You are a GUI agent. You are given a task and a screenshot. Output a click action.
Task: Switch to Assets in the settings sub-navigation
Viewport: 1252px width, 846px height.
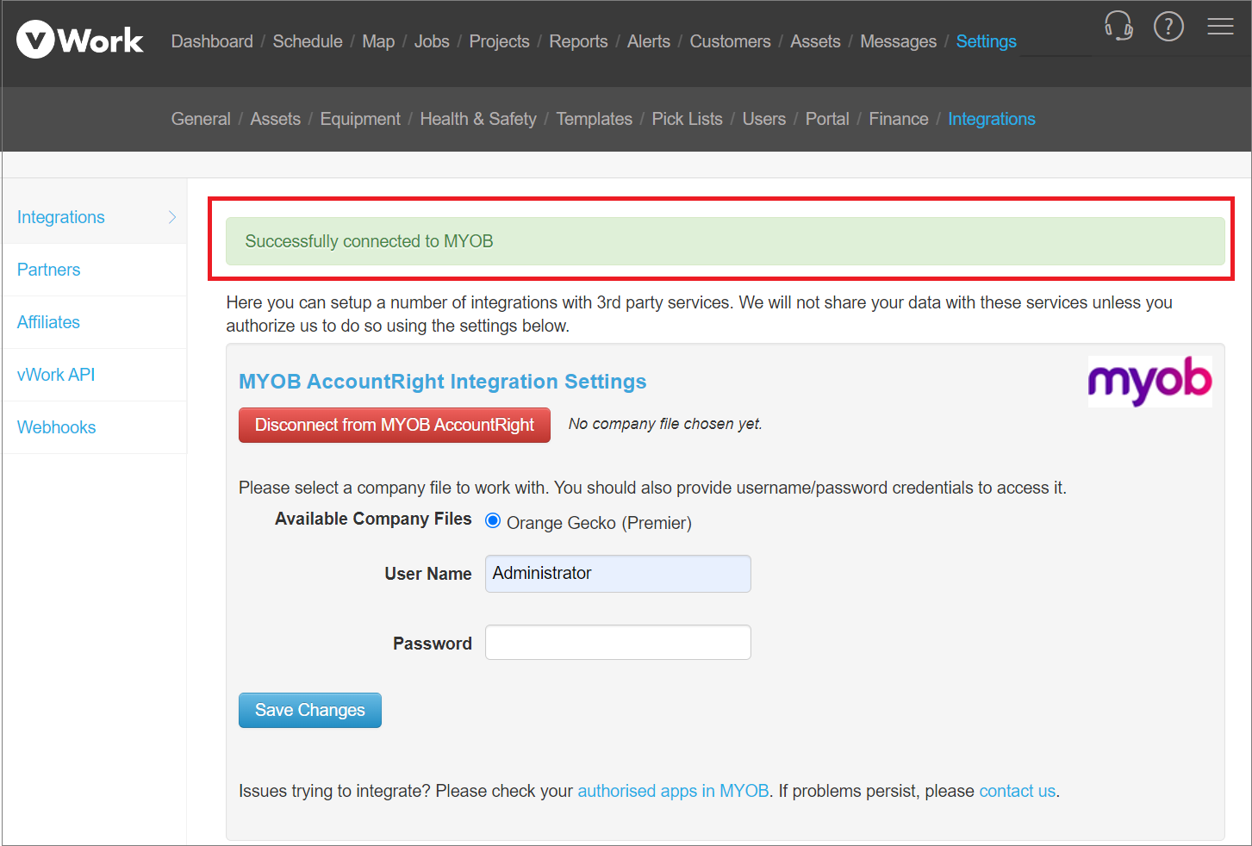click(275, 119)
